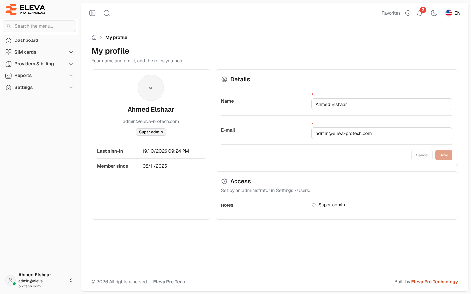Focus the E-mail input field

(x=382, y=133)
